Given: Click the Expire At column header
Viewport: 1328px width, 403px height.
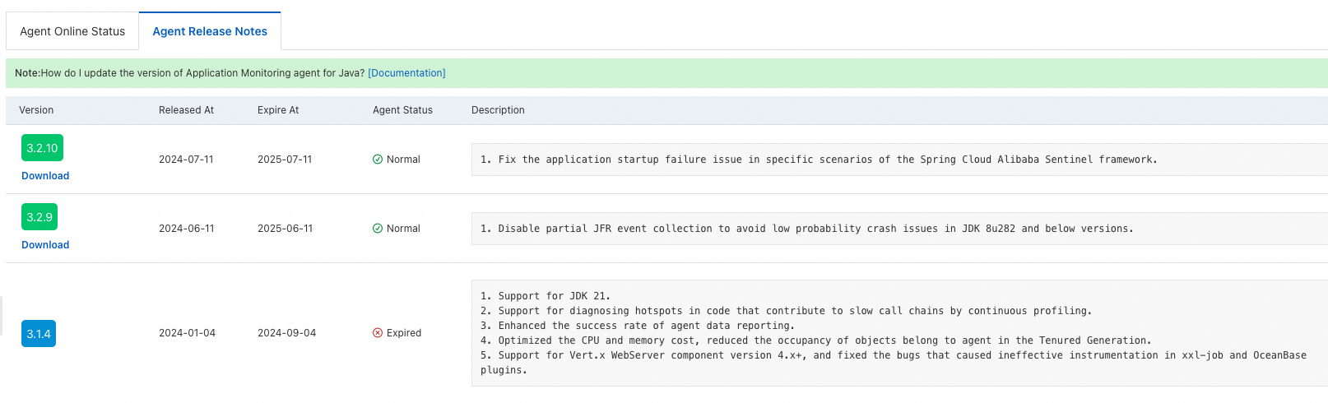Looking at the screenshot, I should 278,110.
